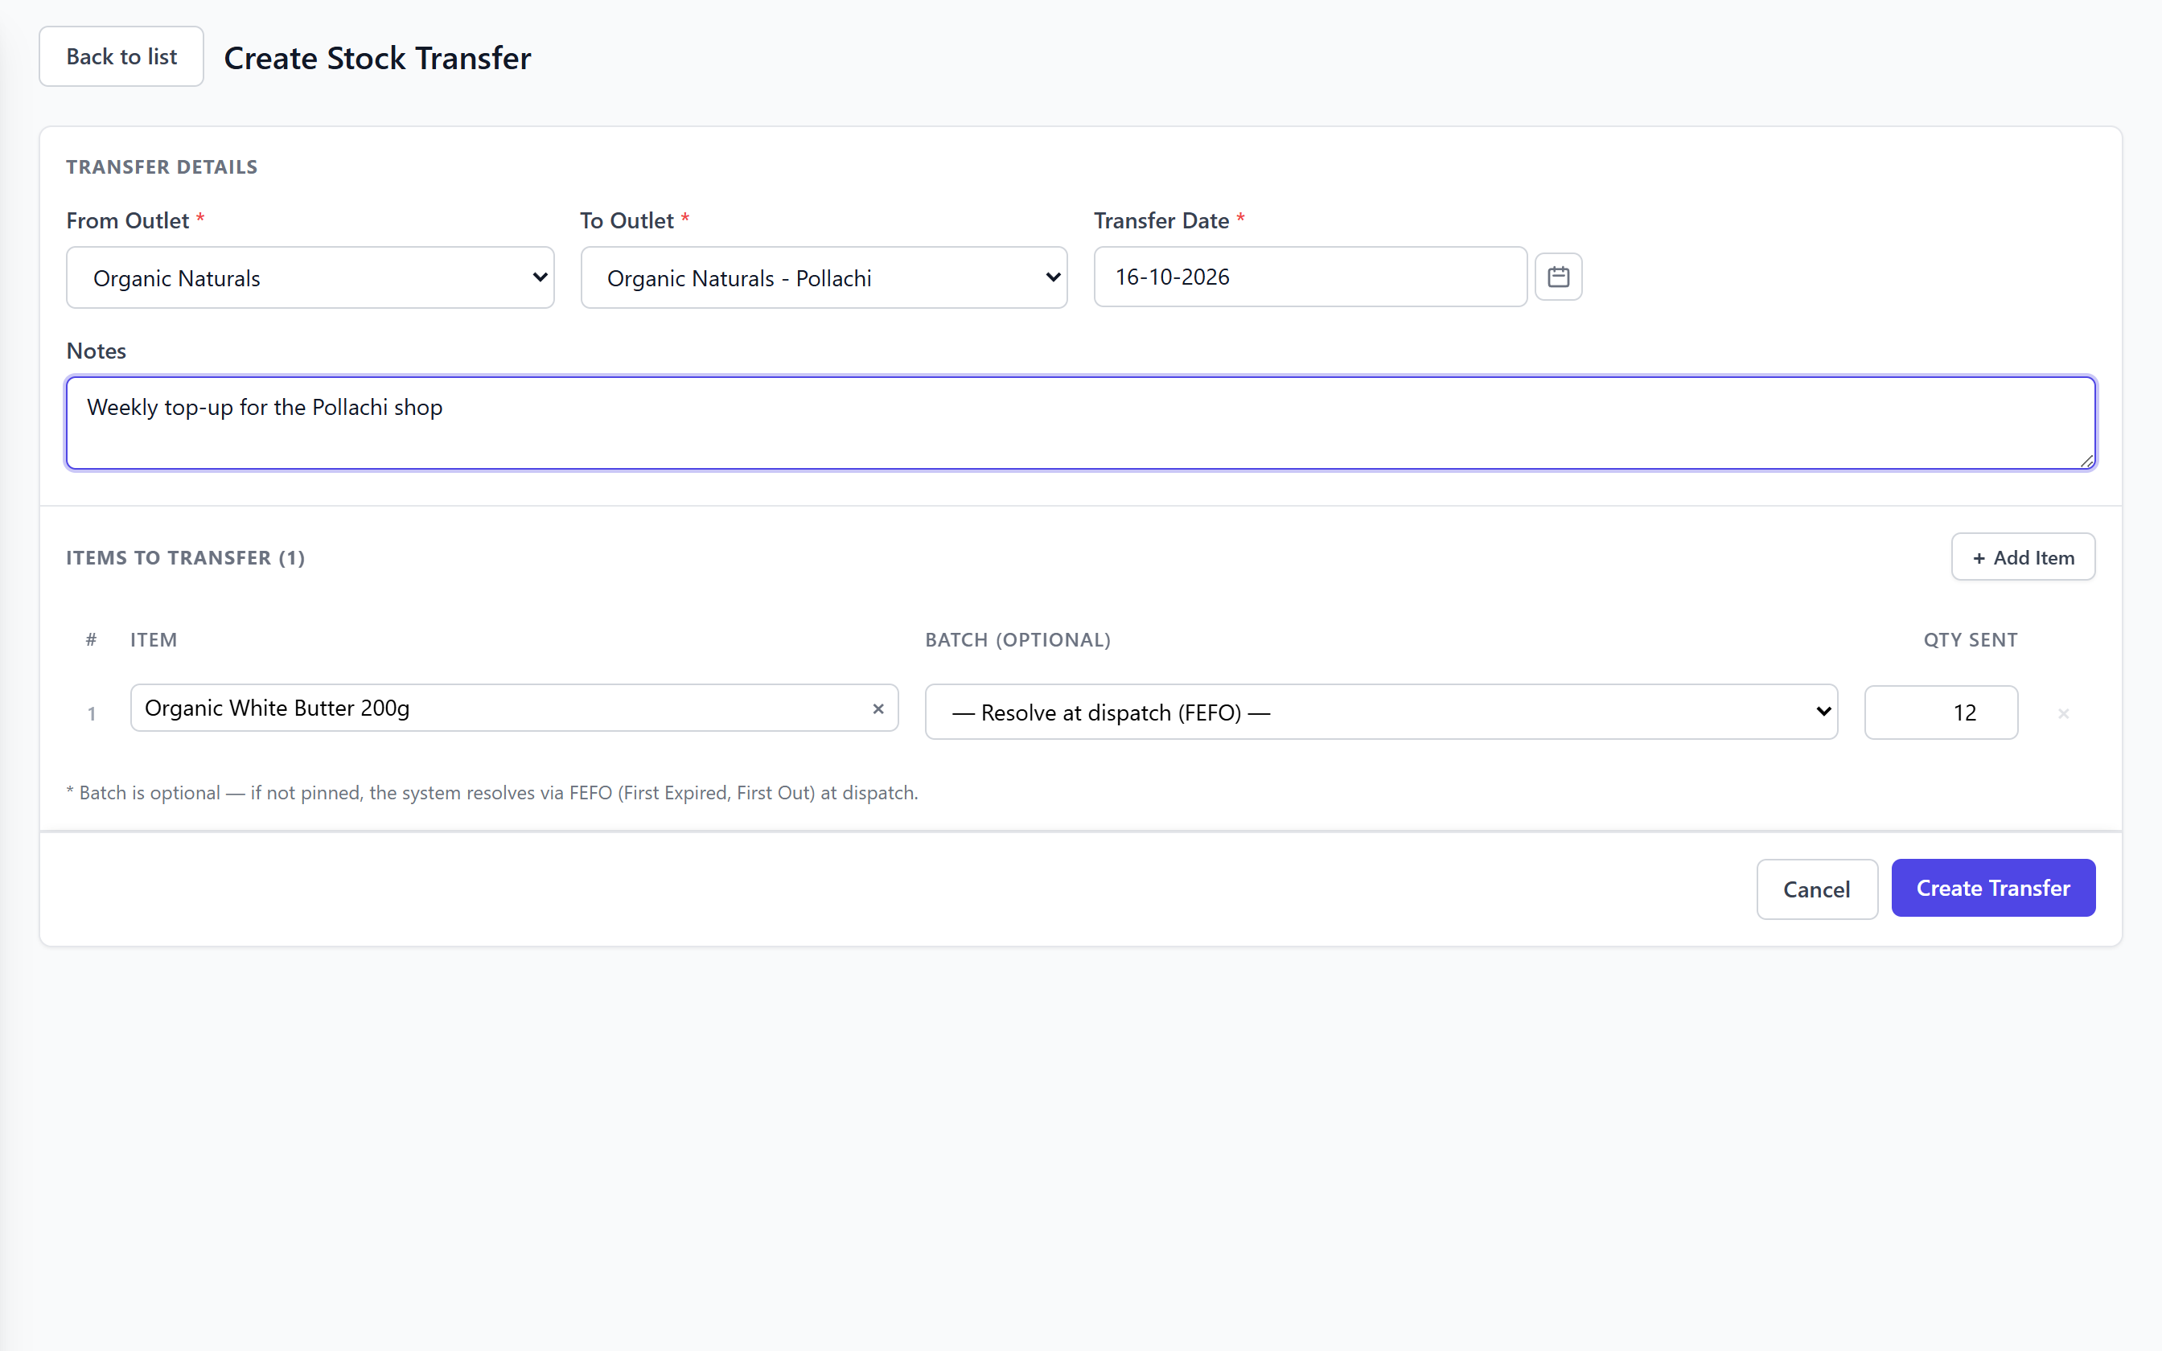
Task: Clear the Organic White Butter 200g item
Action: (x=878, y=708)
